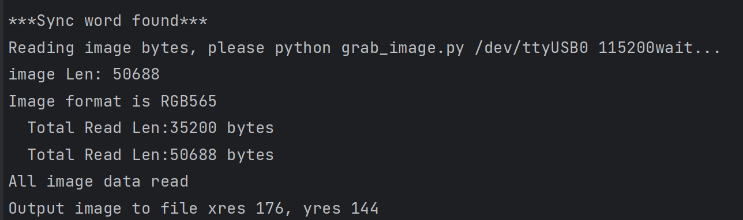Image resolution: width=743 pixels, height=220 pixels.
Task: Click the "Total Read Len:35200 bytes" line
Action: 151,128
